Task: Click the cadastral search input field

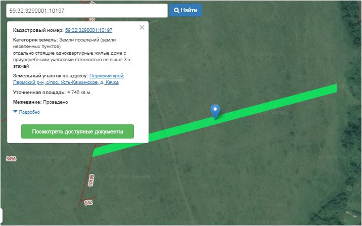Action: tap(87, 11)
